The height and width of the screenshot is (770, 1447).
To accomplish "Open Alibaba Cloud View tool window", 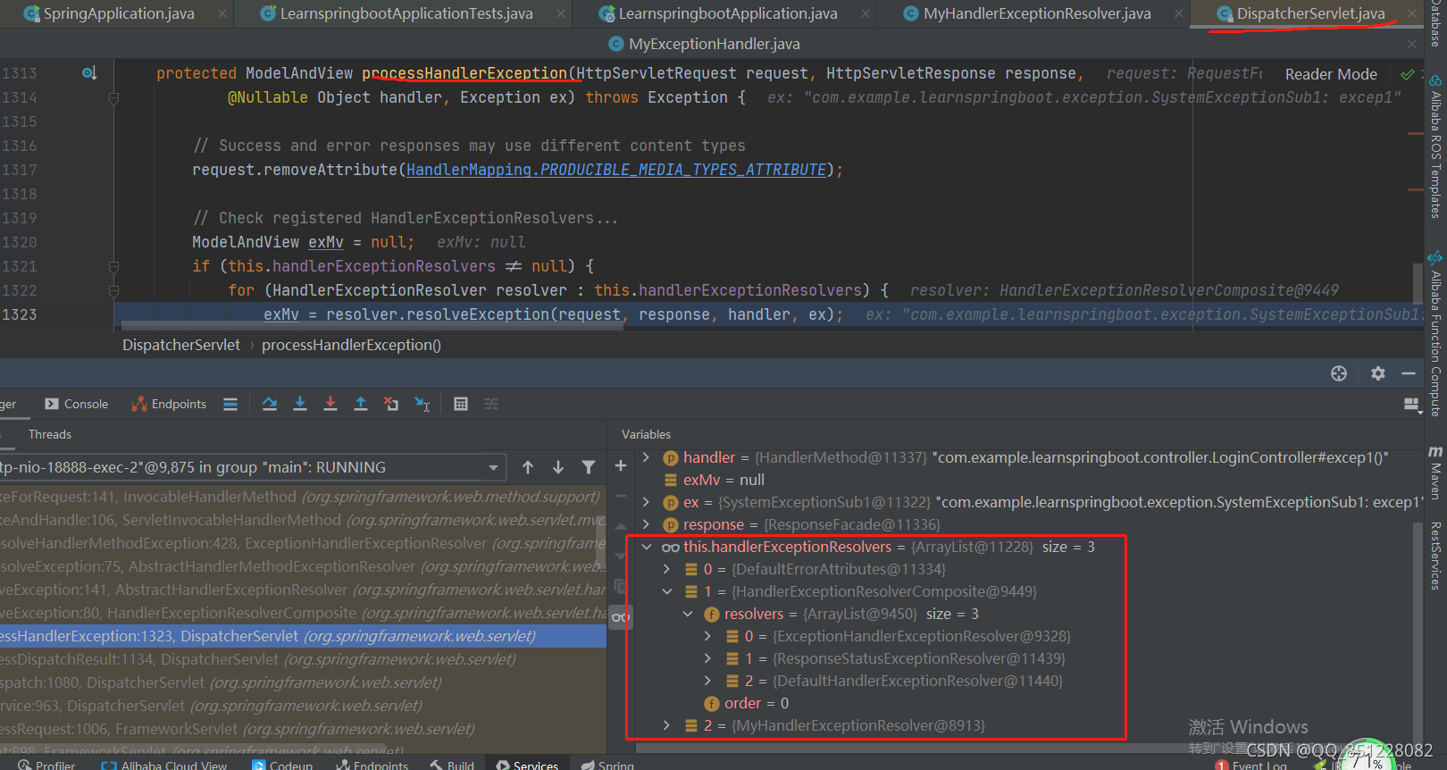I will [164, 765].
